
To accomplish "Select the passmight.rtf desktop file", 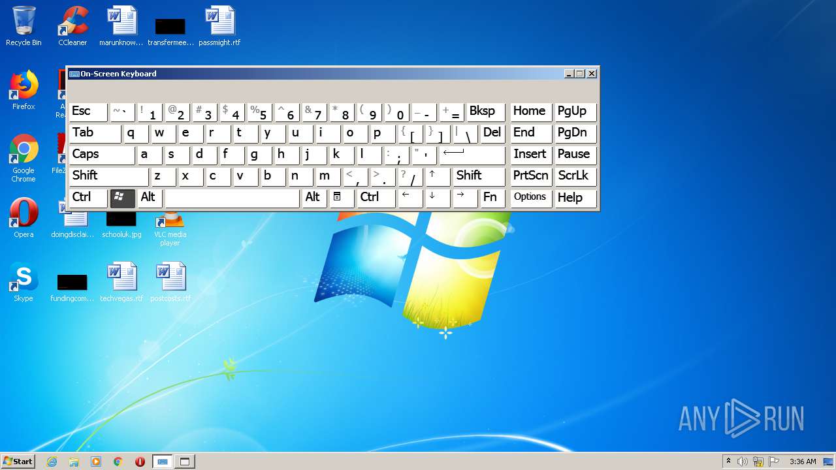I will click(x=219, y=27).
